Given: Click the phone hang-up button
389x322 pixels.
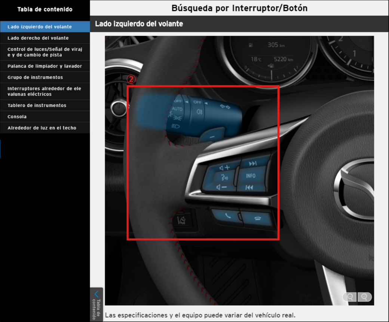Looking at the screenshot, I should point(257,219).
